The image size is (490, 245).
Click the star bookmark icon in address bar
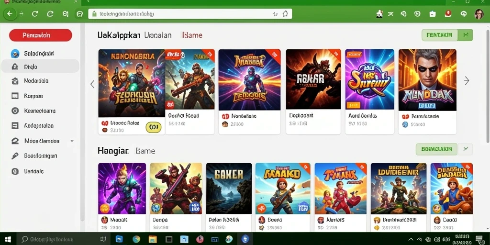pos(275,14)
